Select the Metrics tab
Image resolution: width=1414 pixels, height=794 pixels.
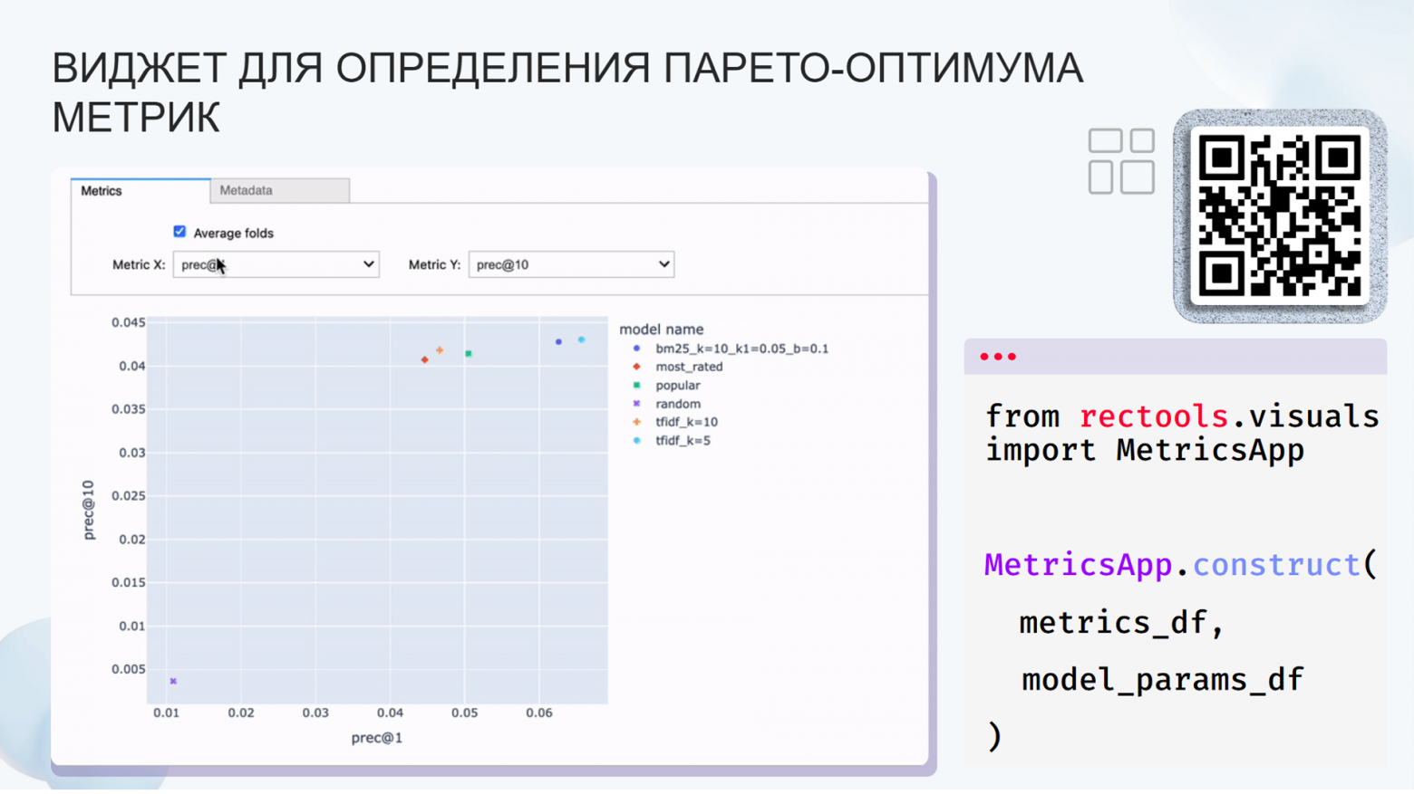click(x=101, y=191)
